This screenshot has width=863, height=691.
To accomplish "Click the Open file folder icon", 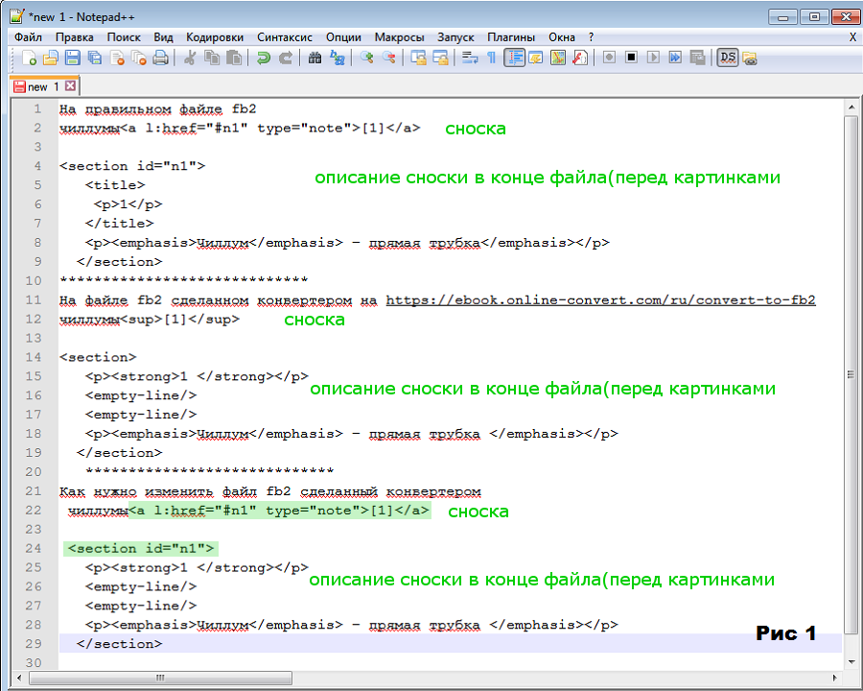I will pyautogui.click(x=51, y=58).
